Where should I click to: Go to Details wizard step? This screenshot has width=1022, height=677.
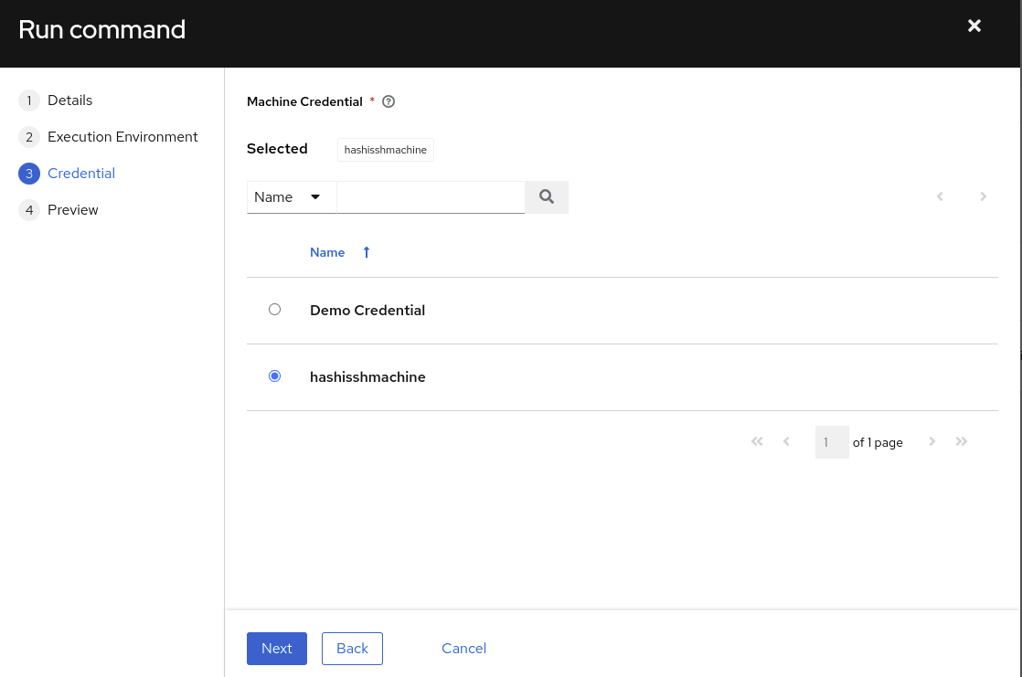point(69,100)
